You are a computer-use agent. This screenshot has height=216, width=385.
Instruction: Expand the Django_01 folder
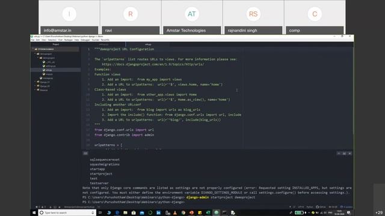(x=45, y=82)
